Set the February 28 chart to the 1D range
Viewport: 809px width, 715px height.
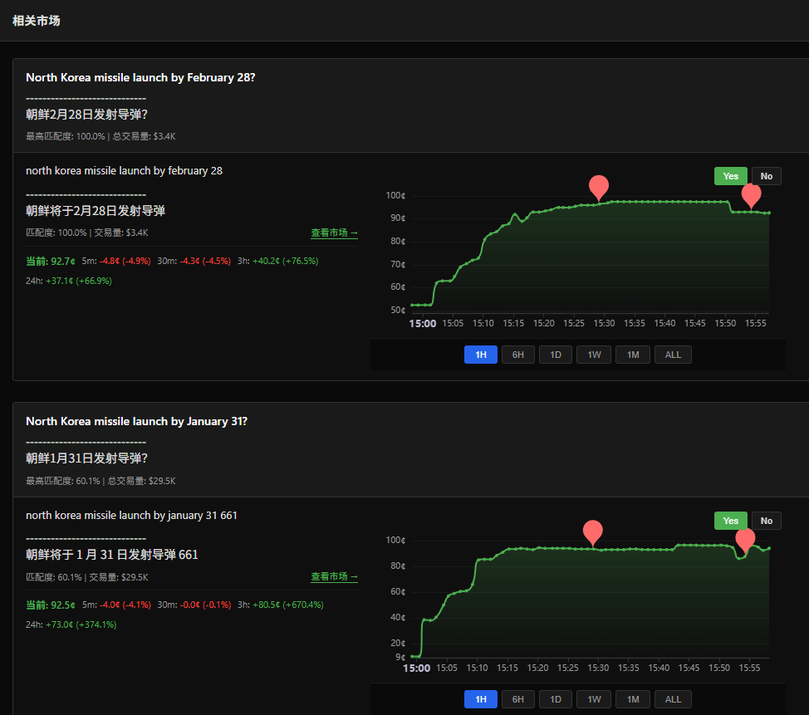556,355
